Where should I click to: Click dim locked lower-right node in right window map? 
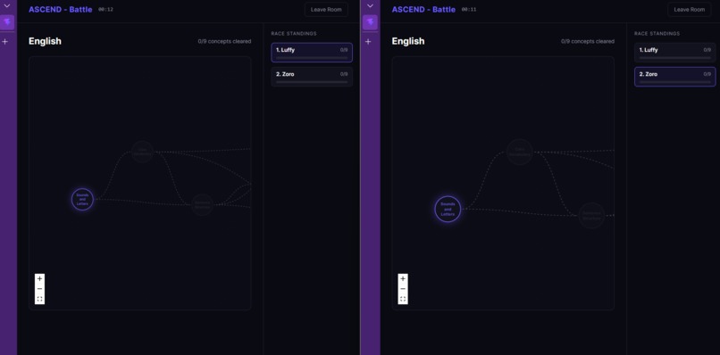click(591, 216)
